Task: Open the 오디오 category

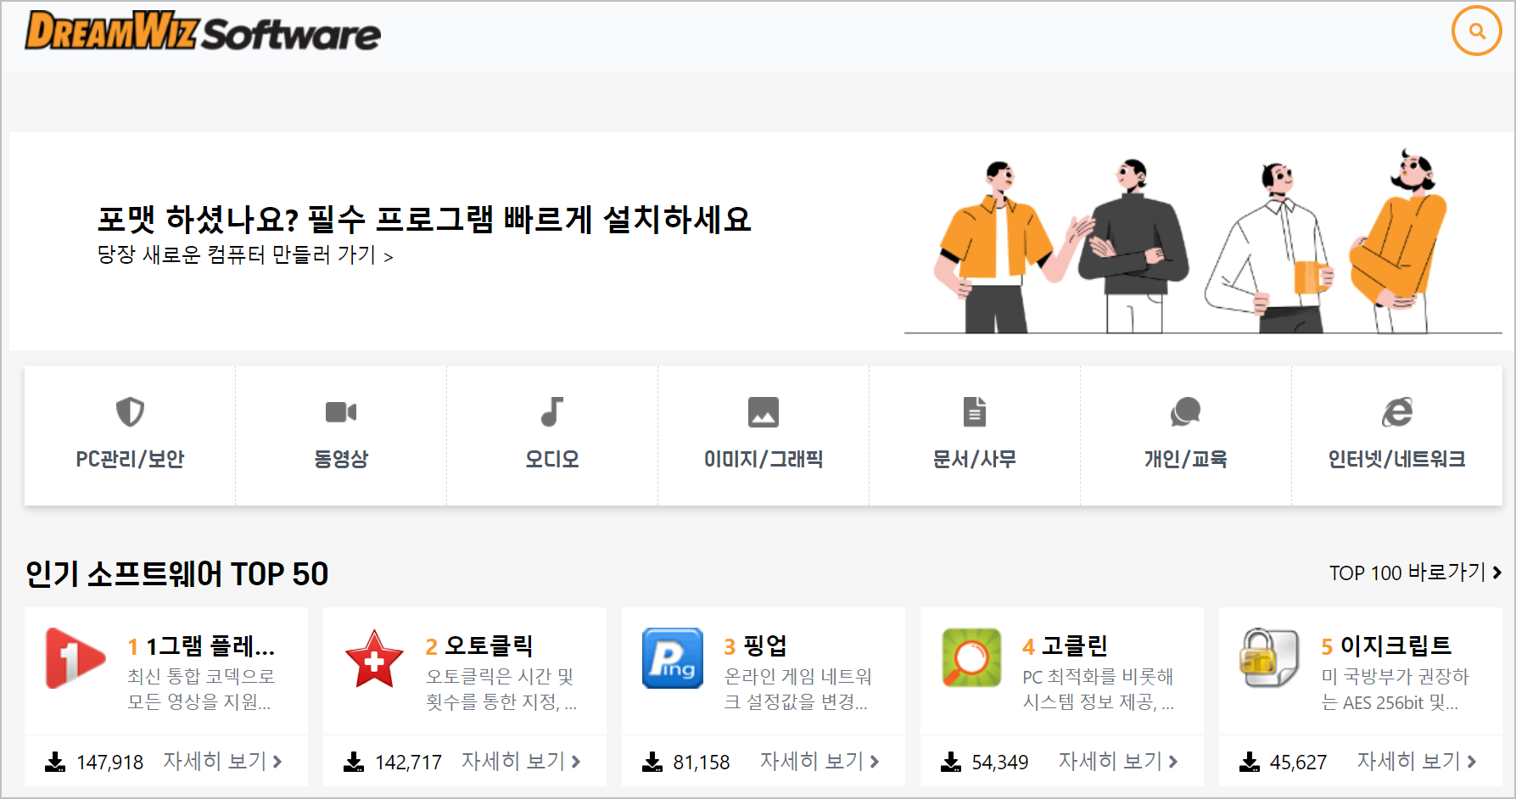Action: pyautogui.click(x=552, y=436)
